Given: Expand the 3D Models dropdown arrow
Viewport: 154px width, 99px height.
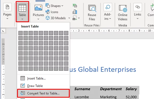Looking at the screenshot, I should click(69, 18).
